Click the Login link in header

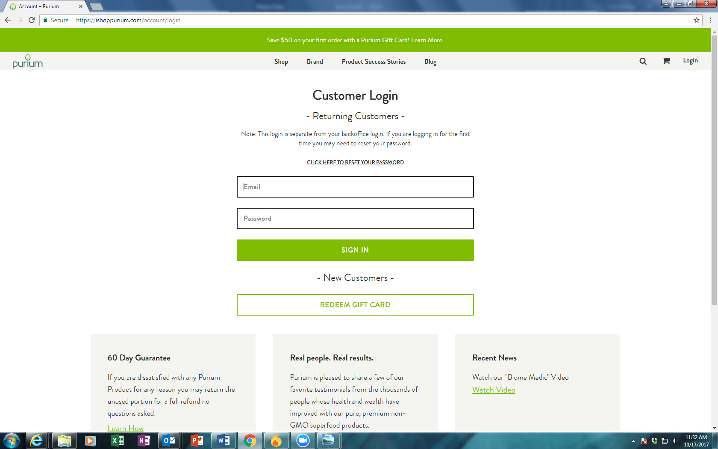690,60
